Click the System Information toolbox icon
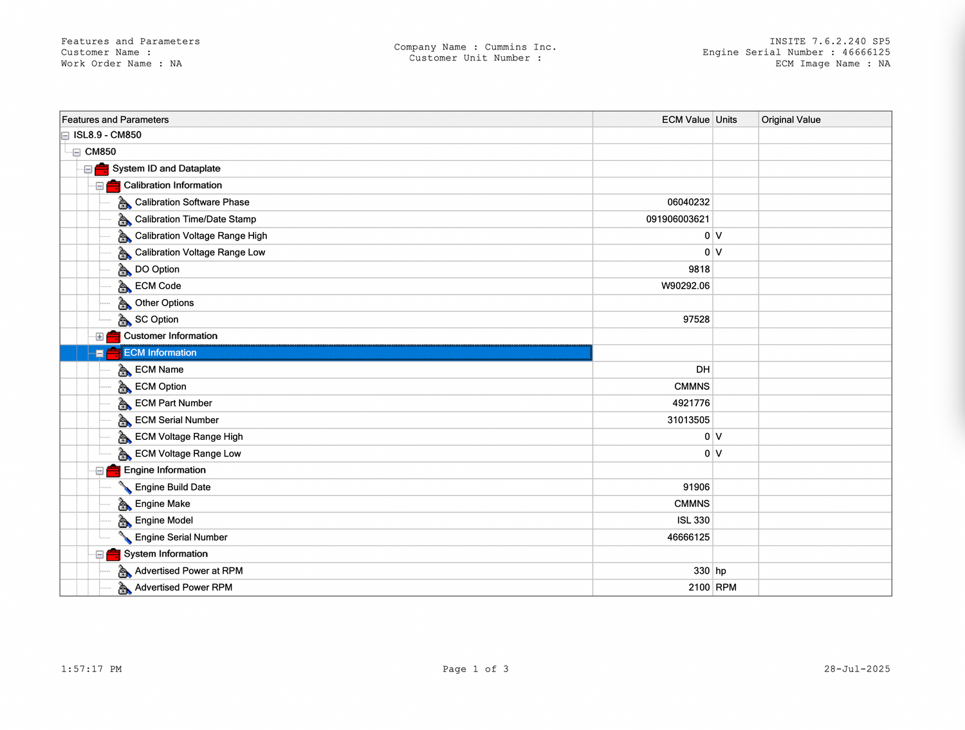965x730 pixels. click(113, 554)
